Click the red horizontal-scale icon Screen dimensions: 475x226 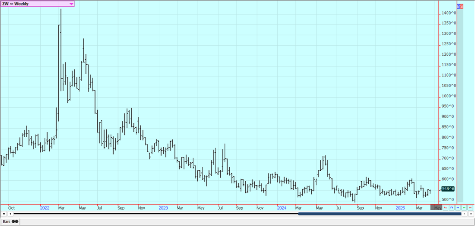click(470, 208)
